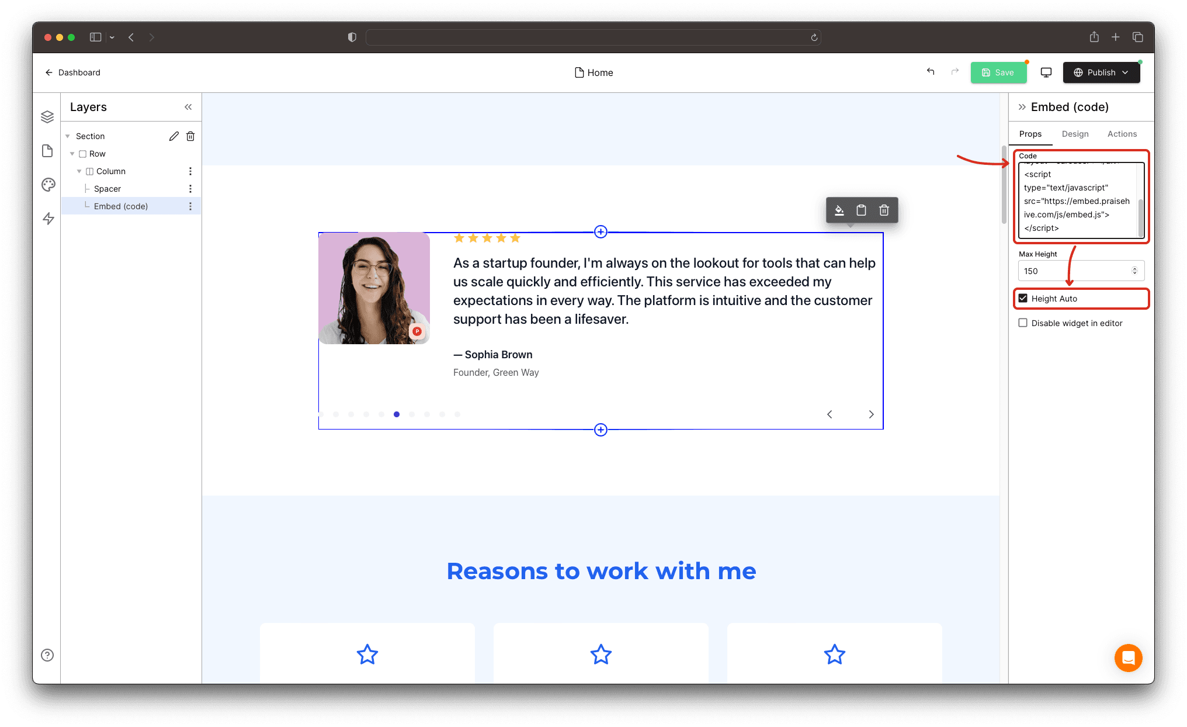Click the fill style icon in floating toolbar

(839, 210)
